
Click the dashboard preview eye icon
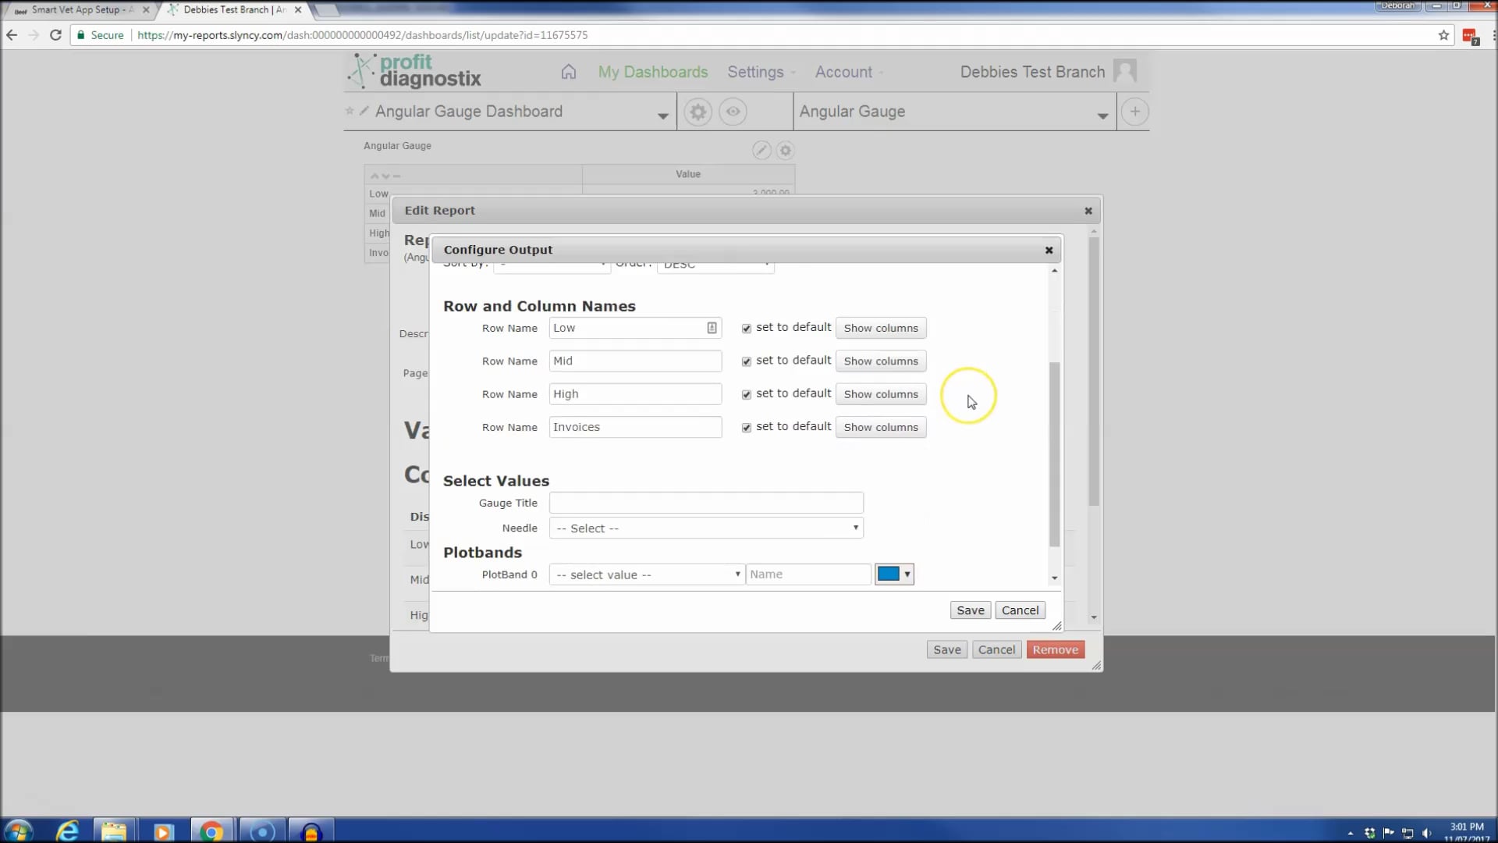733,112
